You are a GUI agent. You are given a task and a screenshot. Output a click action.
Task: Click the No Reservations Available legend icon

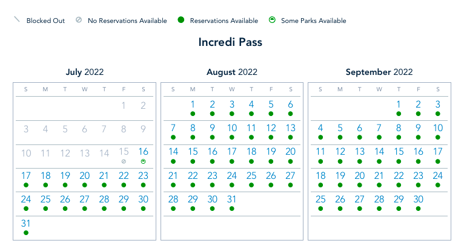pos(79,21)
